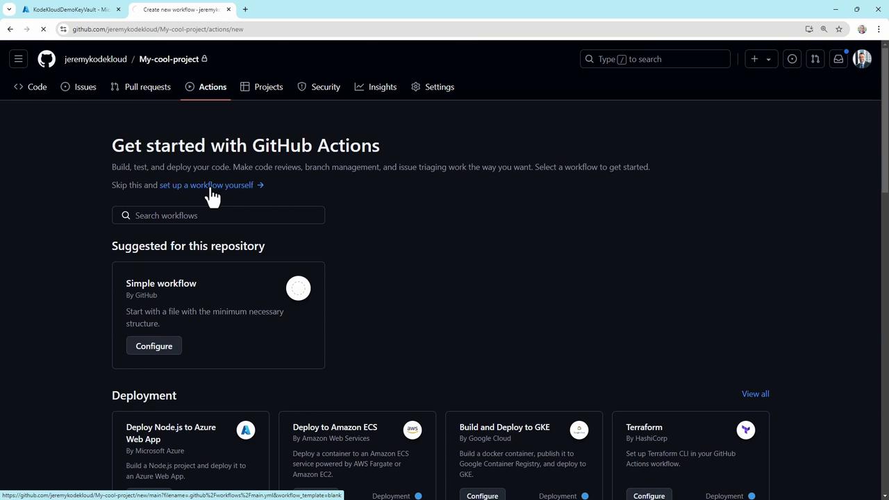
Task: Restore down the Chrome browser window
Action: [x=857, y=10]
